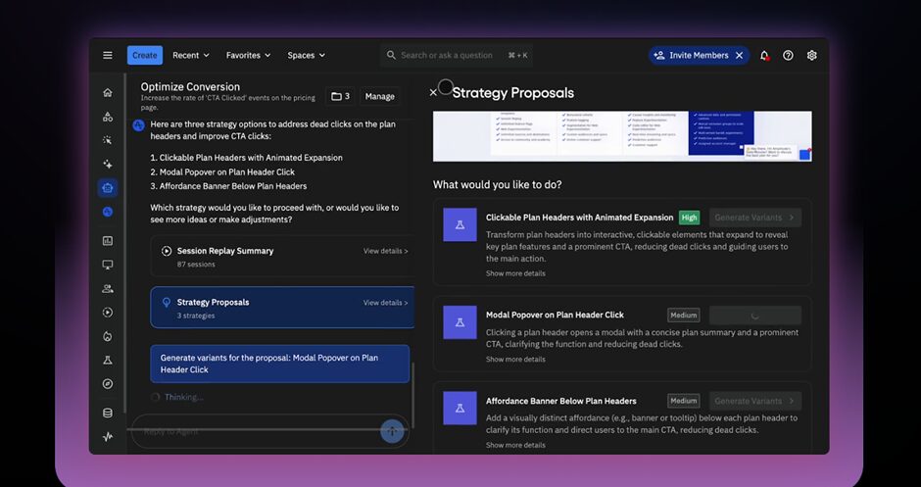Viewport: 921px width, 487px height.
Task: Expand the Favorites dropdown
Action: (x=249, y=56)
